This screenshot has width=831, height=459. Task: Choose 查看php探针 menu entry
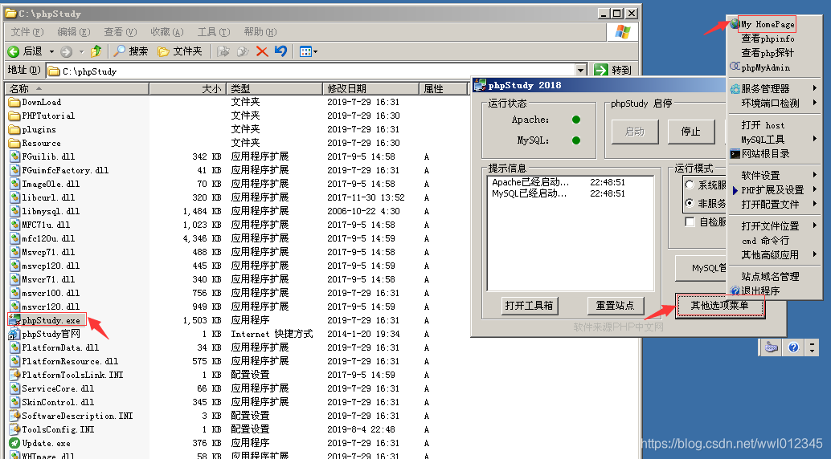click(x=768, y=53)
